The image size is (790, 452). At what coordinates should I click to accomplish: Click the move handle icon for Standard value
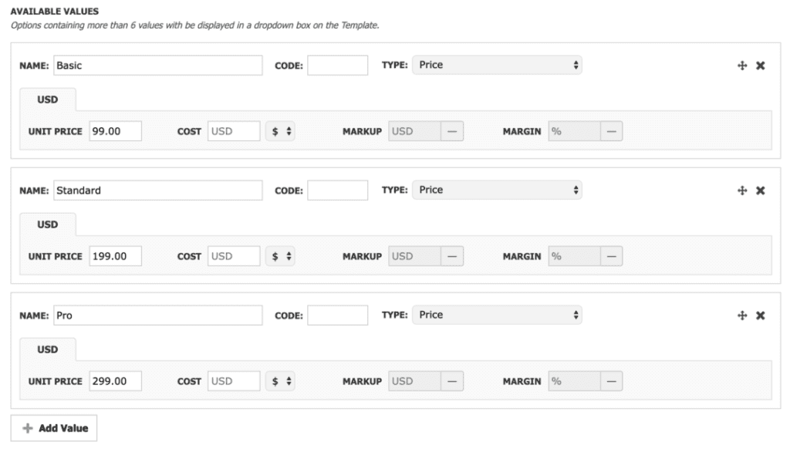tap(742, 191)
